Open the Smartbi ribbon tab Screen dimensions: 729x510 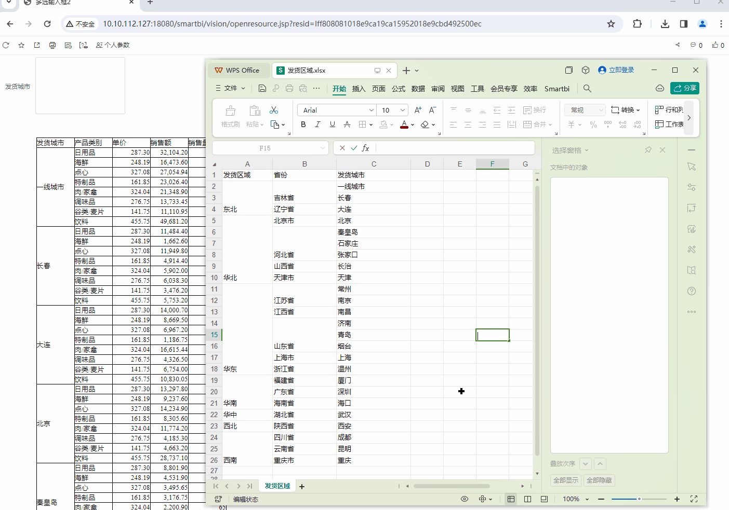pyautogui.click(x=557, y=89)
